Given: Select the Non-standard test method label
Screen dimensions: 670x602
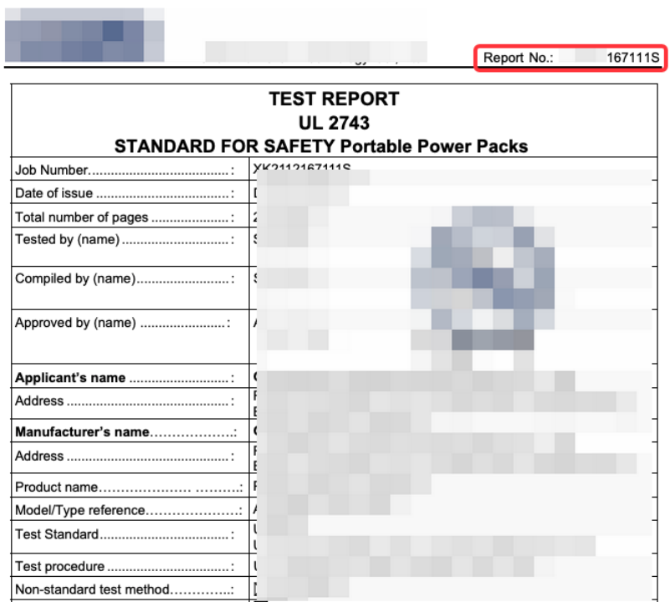Looking at the screenshot, I should click(x=92, y=589).
